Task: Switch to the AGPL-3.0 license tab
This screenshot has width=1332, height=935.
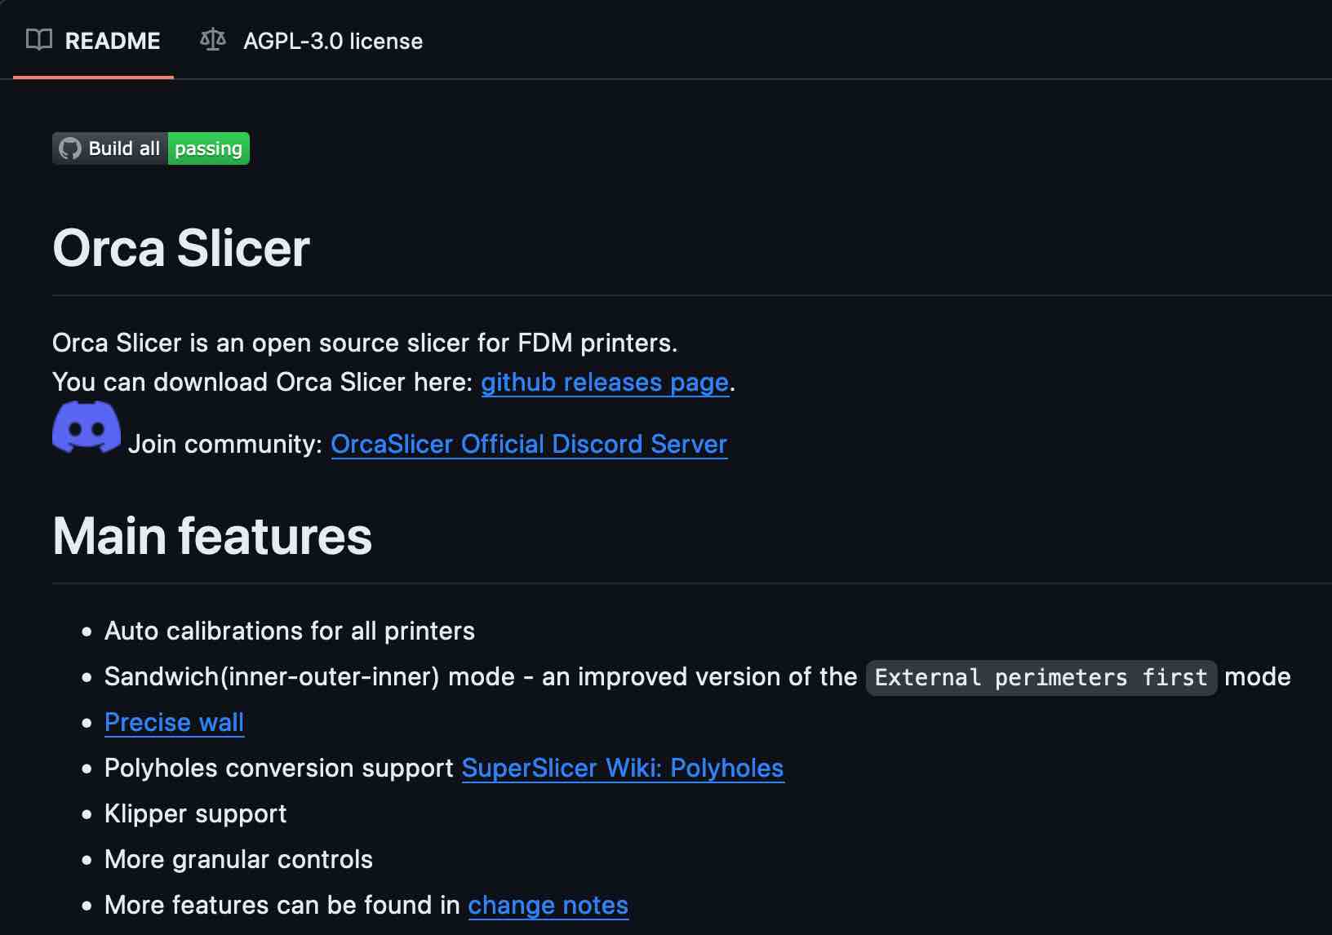Action: coord(332,41)
